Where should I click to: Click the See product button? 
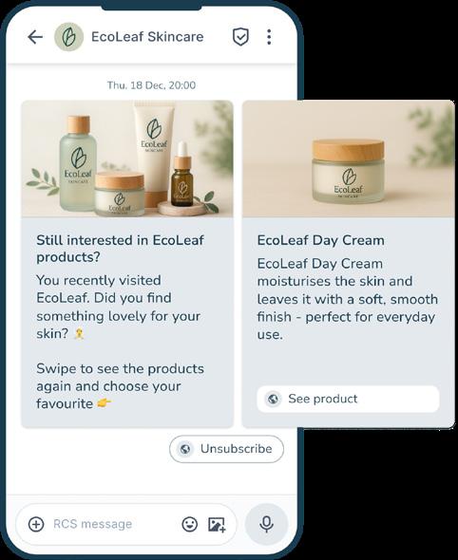[348, 399]
